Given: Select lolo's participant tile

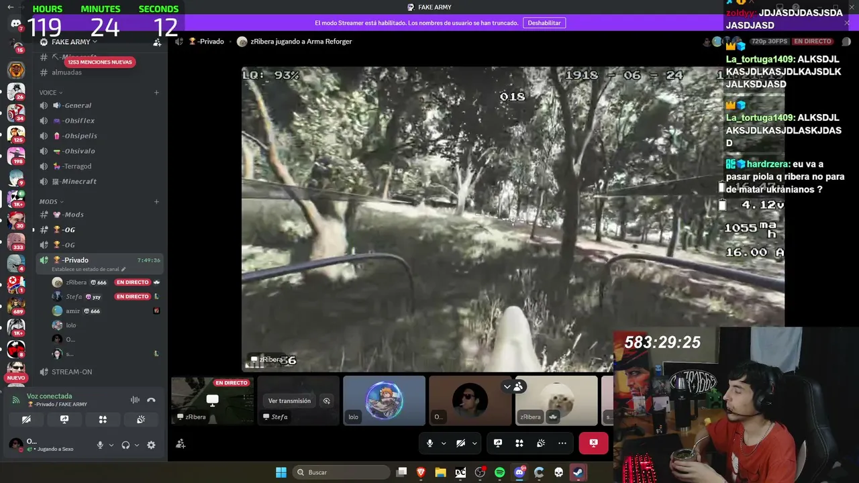Looking at the screenshot, I should point(384,400).
